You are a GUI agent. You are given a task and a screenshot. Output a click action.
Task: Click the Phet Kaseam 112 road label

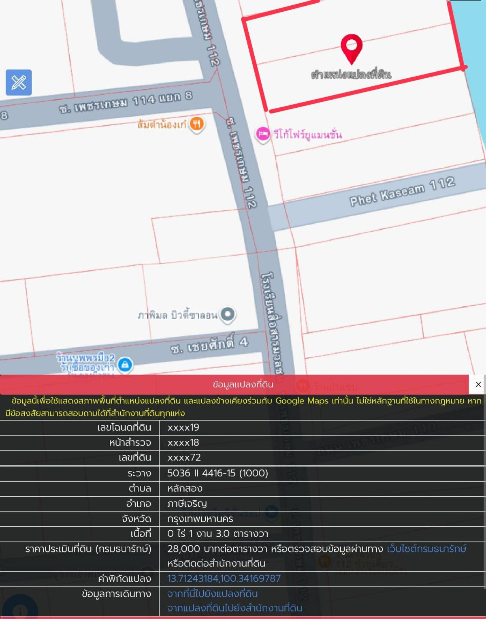coord(402,191)
